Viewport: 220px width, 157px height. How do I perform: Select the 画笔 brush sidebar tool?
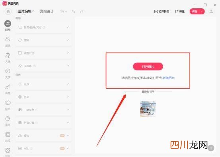(x=8, y=89)
